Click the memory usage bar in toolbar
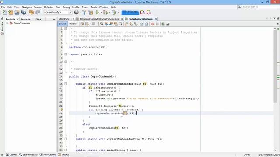280x157 pixels. point(130,13)
